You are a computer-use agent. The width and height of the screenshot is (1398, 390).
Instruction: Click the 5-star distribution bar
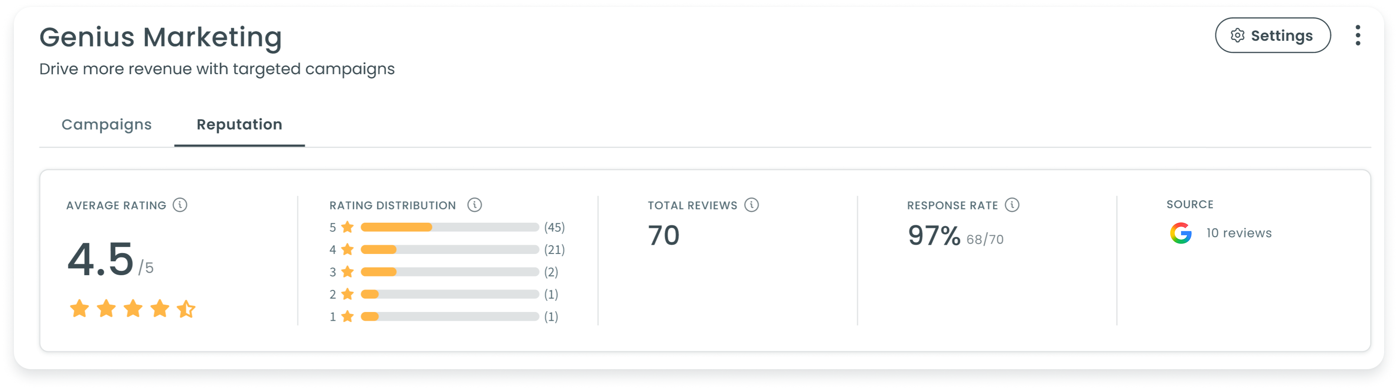tap(449, 227)
